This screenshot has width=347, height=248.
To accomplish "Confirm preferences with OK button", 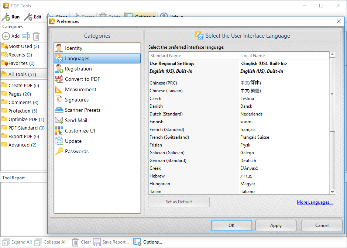I will click(231, 225).
